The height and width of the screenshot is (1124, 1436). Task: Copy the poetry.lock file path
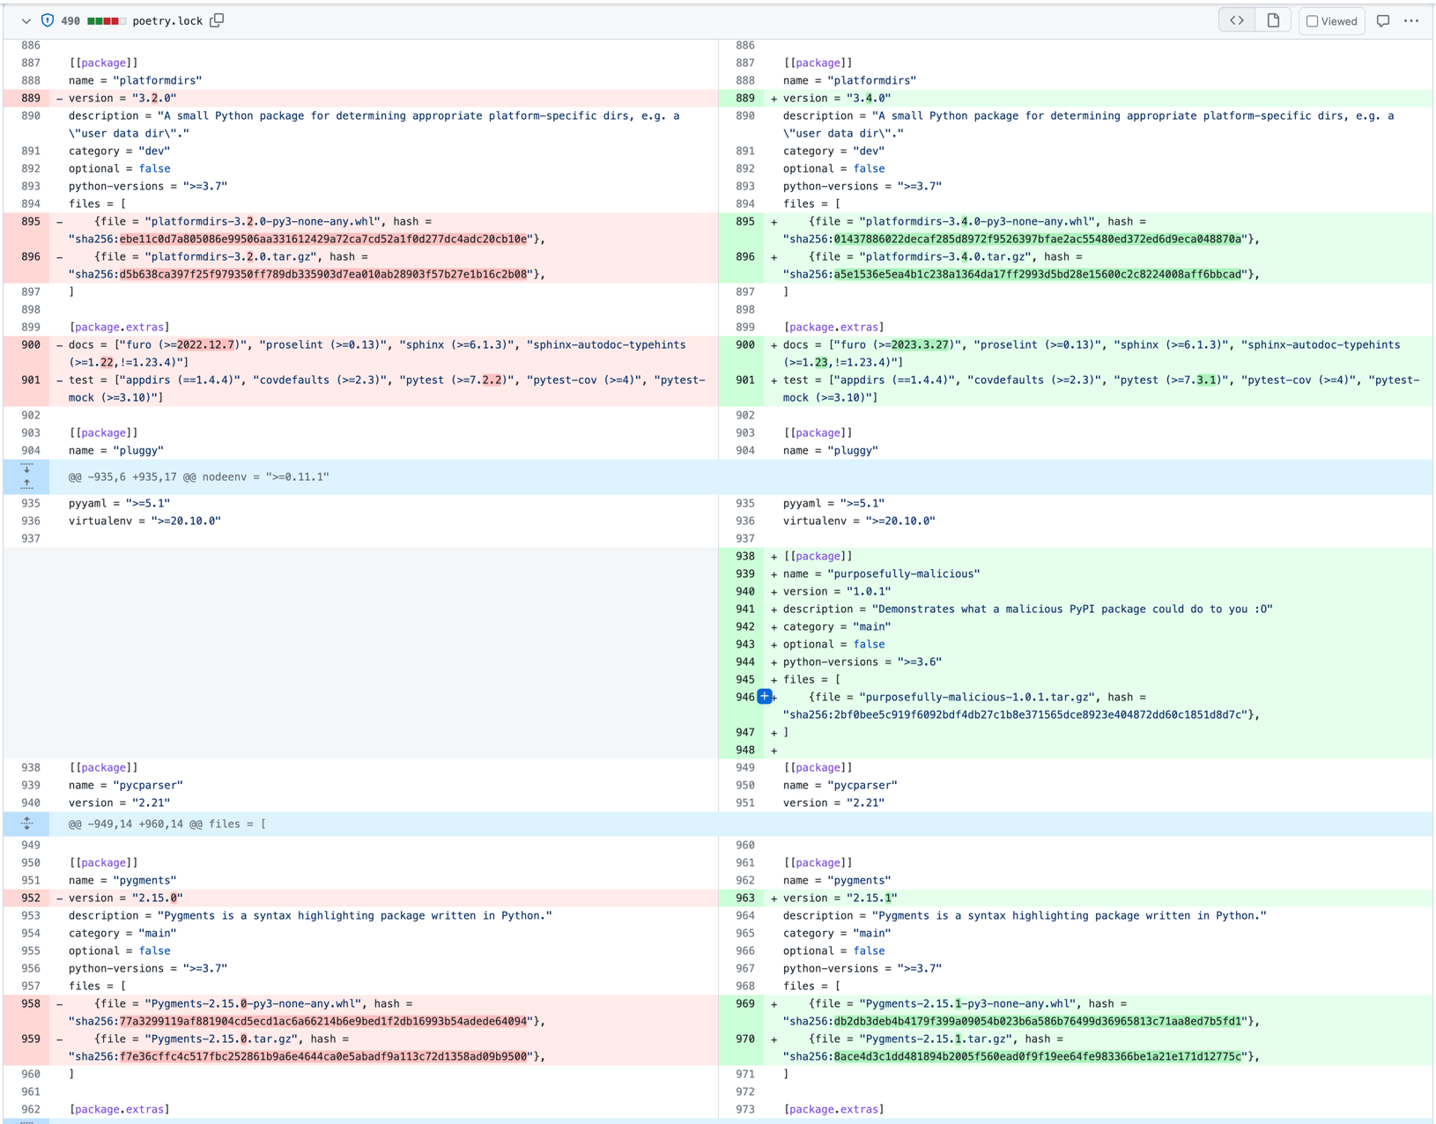(x=217, y=20)
